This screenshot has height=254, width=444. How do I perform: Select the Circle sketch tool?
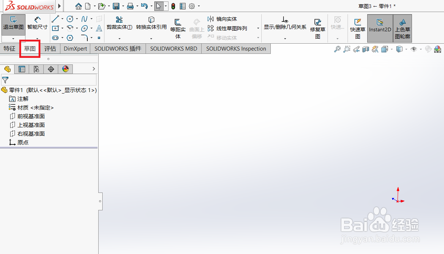[x=70, y=19]
